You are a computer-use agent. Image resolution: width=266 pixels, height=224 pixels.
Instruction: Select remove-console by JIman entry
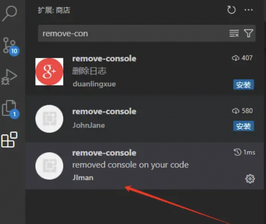(144, 166)
